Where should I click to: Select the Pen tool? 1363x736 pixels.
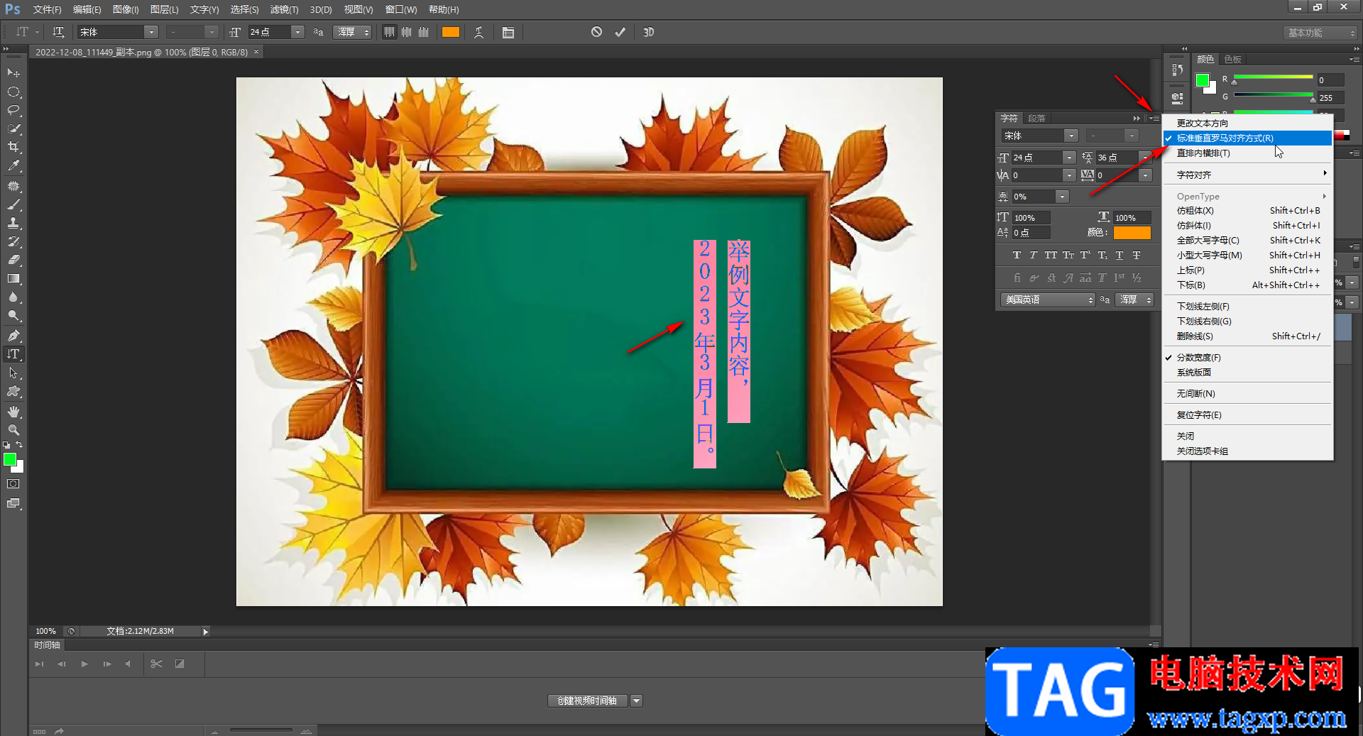click(13, 336)
